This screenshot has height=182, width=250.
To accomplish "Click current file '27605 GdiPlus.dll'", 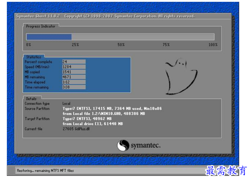I will click(76, 129).
